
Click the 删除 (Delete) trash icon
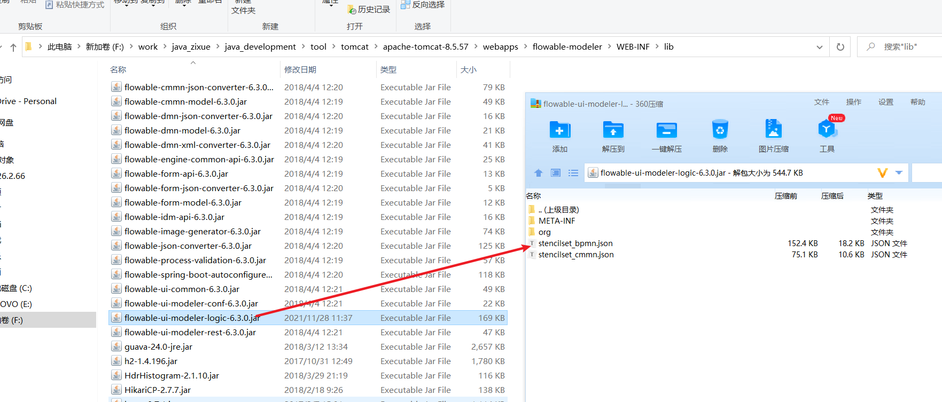720,130
